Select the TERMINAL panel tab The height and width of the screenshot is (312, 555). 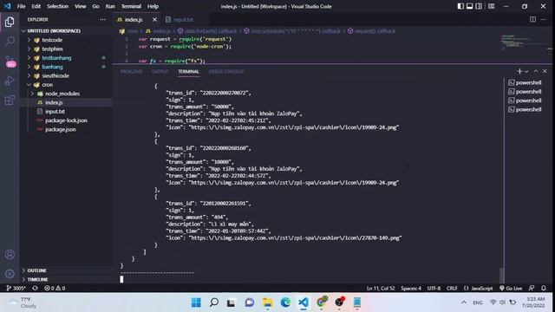click(x=188, y=71)
